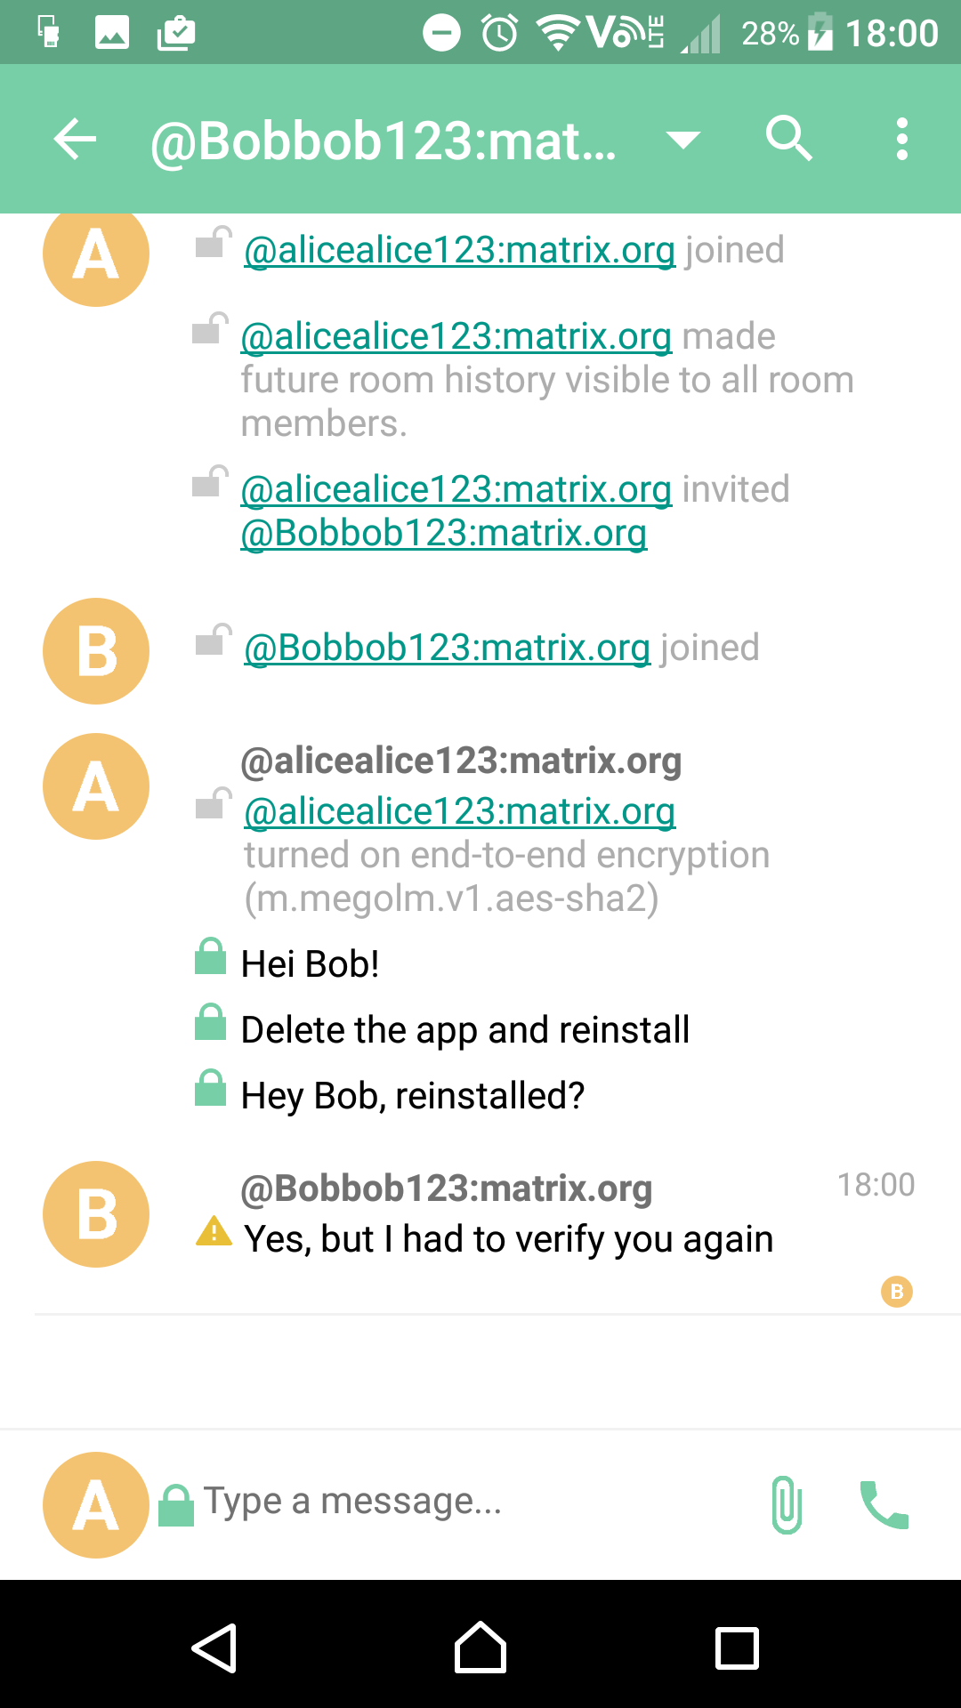
Task: Tap the yellow warning icon on Bob's message
Action: [x=214, y=1231]
